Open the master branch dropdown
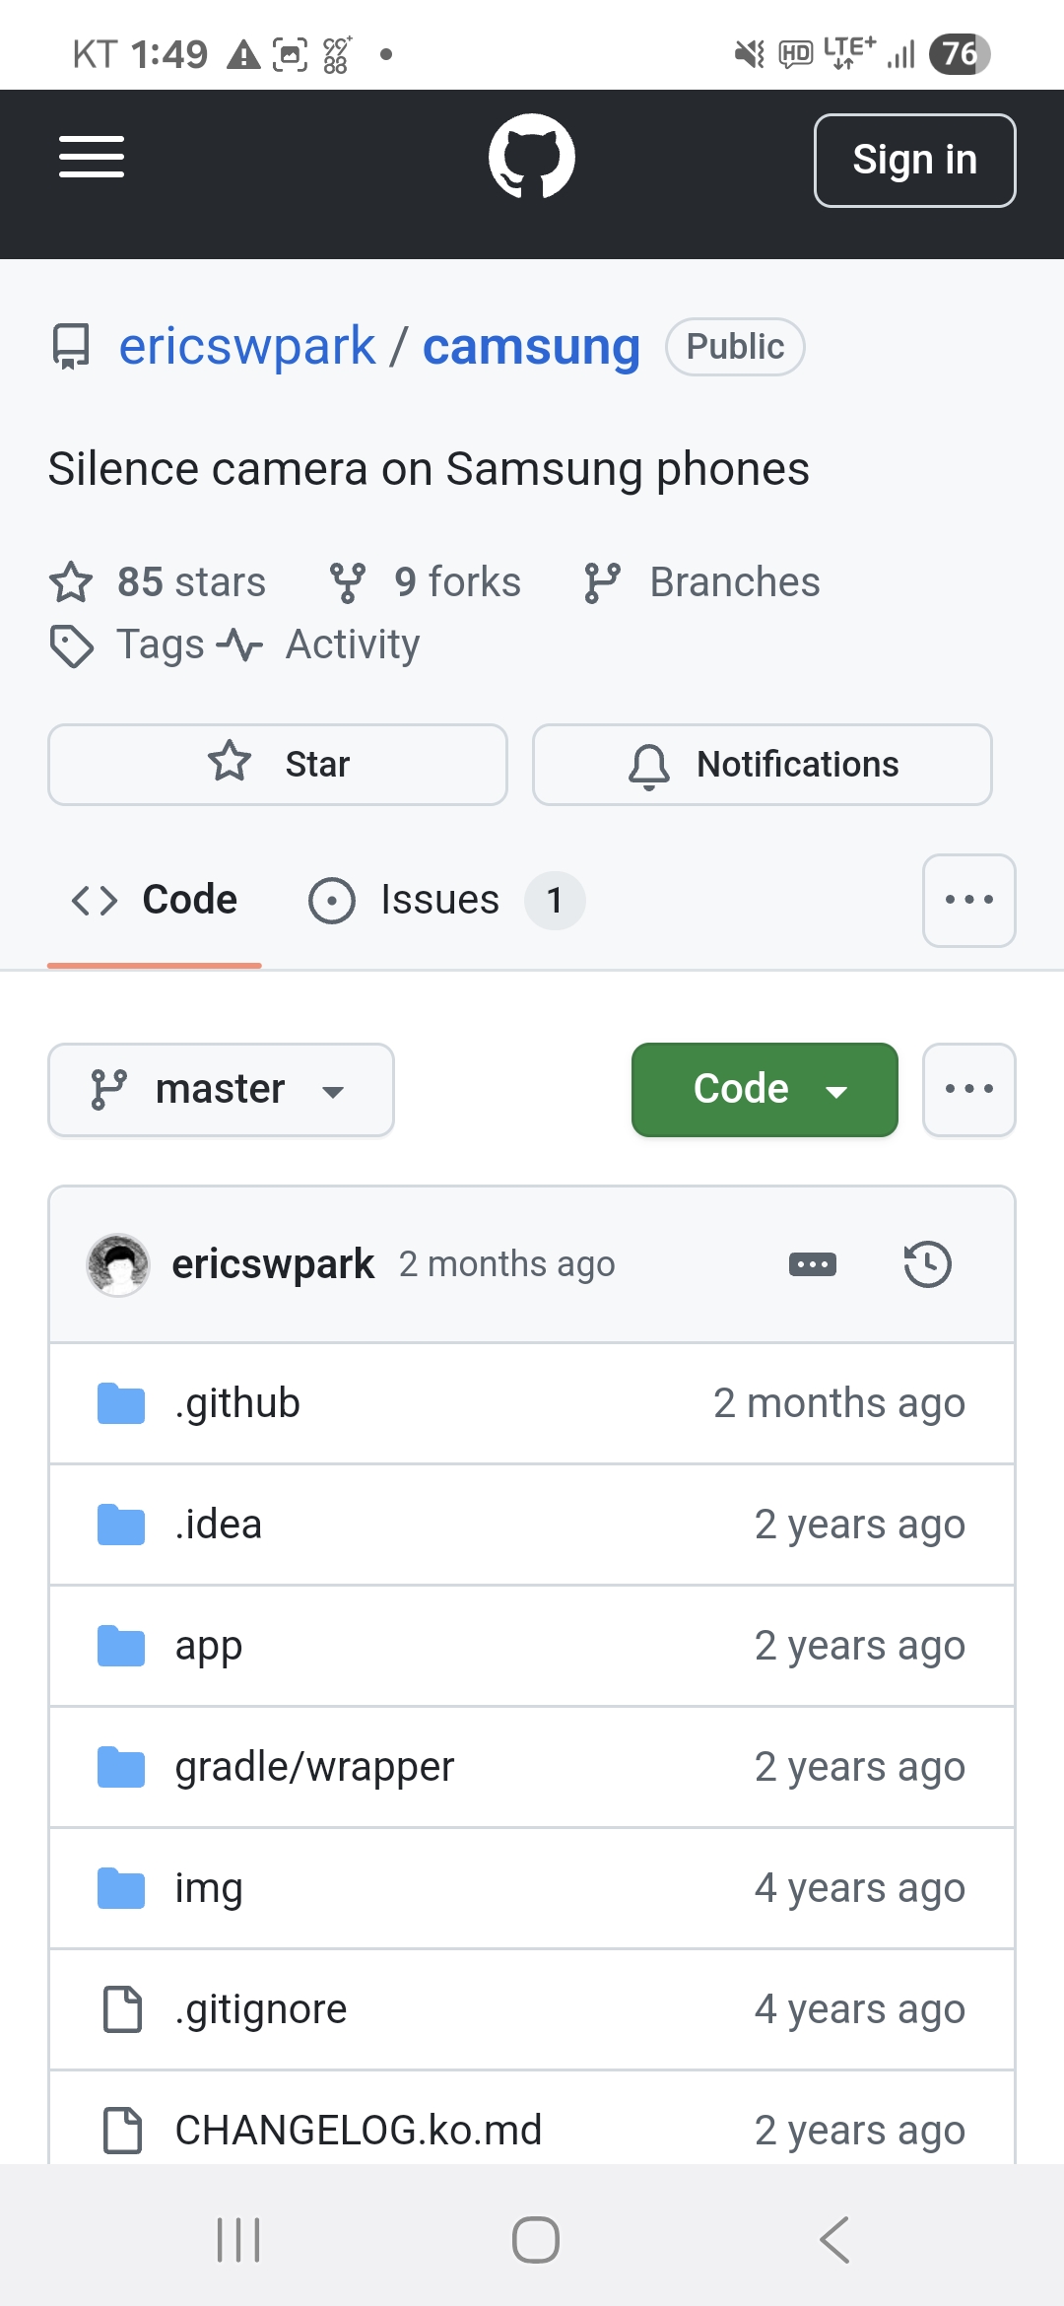The height and width of the screenshot is (2306, 1064). (221, 1090)
